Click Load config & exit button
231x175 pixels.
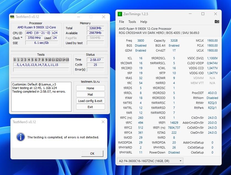click(90, 101)
